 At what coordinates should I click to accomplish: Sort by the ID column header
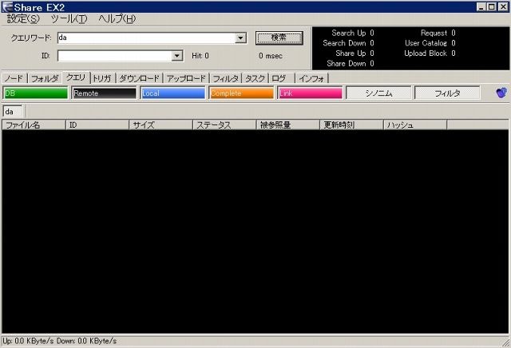pyautogui.click(x=97, y=125)
